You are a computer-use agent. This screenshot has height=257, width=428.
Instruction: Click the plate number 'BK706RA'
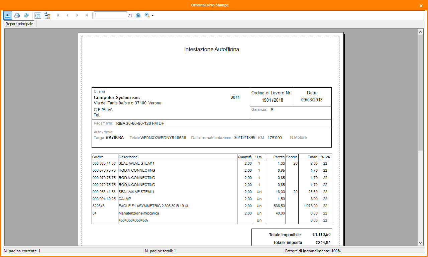click(115, 138)
